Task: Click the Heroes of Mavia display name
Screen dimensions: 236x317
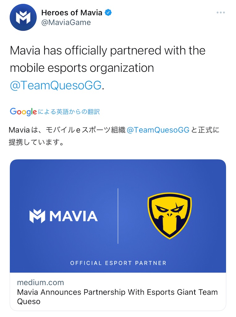Action: (72, 12)
